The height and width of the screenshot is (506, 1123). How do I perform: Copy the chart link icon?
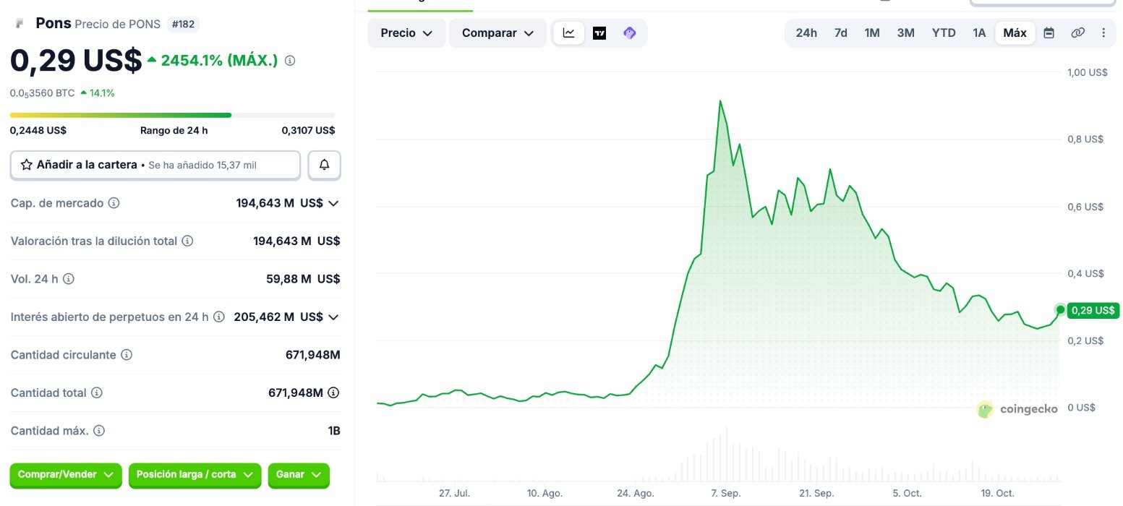[x=1077, y=33]
